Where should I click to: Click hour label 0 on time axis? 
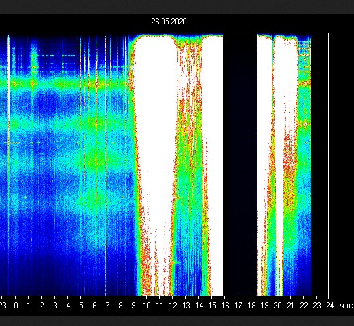(x=16, y=306)
